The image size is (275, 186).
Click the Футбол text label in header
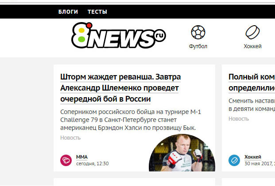point(198,46)
